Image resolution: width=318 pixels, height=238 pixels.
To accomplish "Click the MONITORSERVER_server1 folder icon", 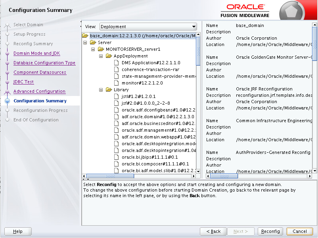I will pos(101,49).
